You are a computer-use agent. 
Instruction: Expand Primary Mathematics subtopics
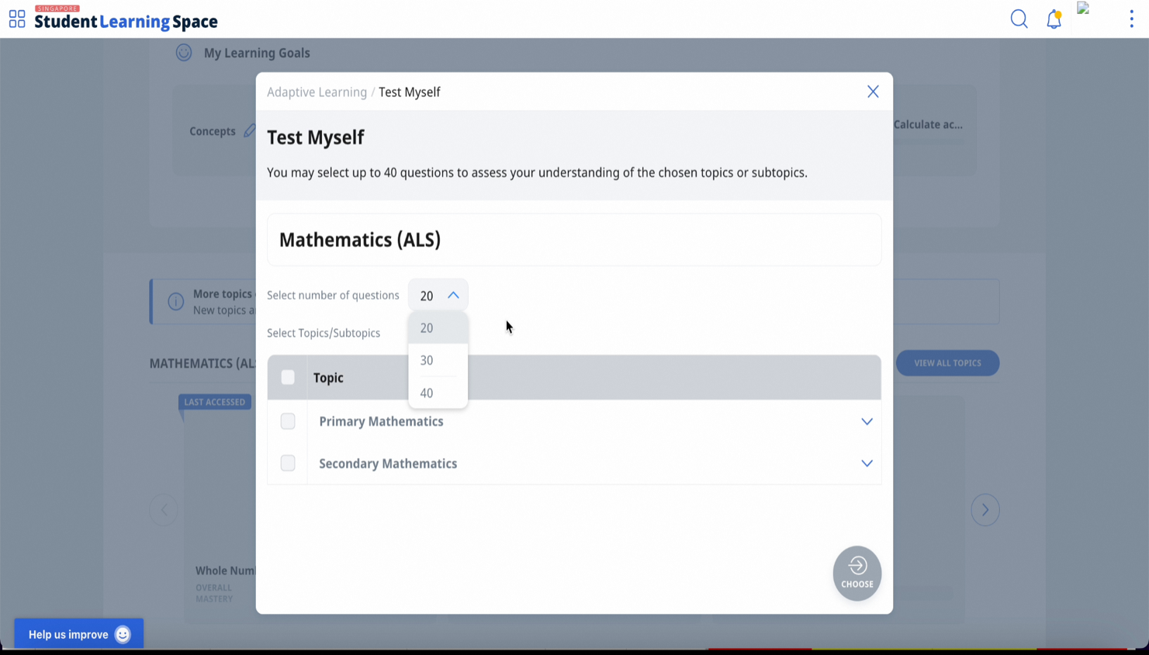(x=867, y=421)
